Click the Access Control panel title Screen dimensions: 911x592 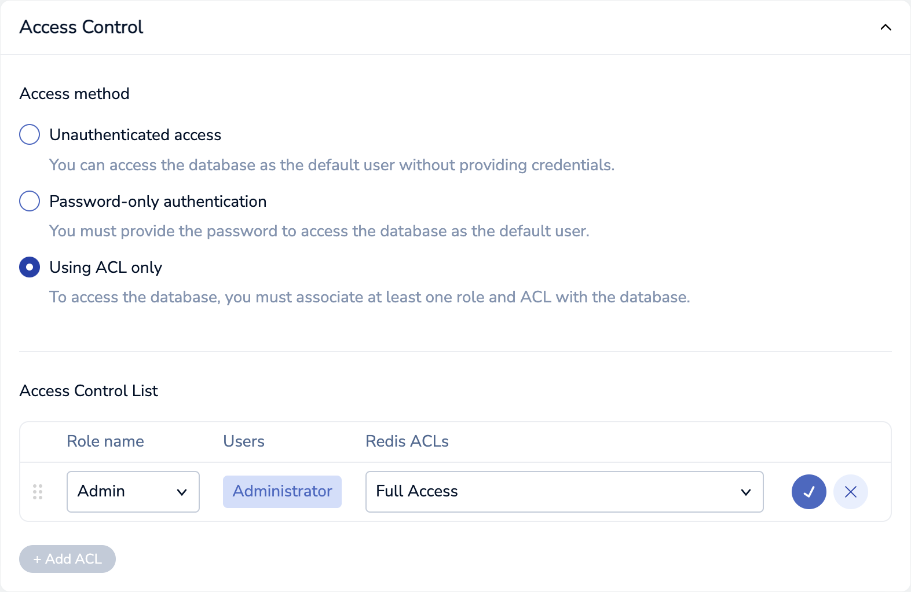point(81,27)
